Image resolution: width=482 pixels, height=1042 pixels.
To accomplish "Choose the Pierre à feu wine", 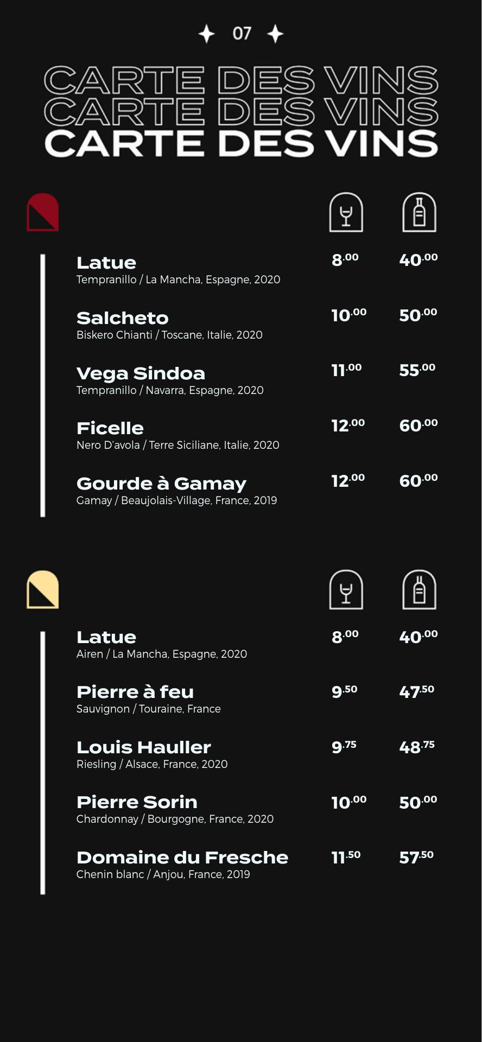I will pos(135,692).
